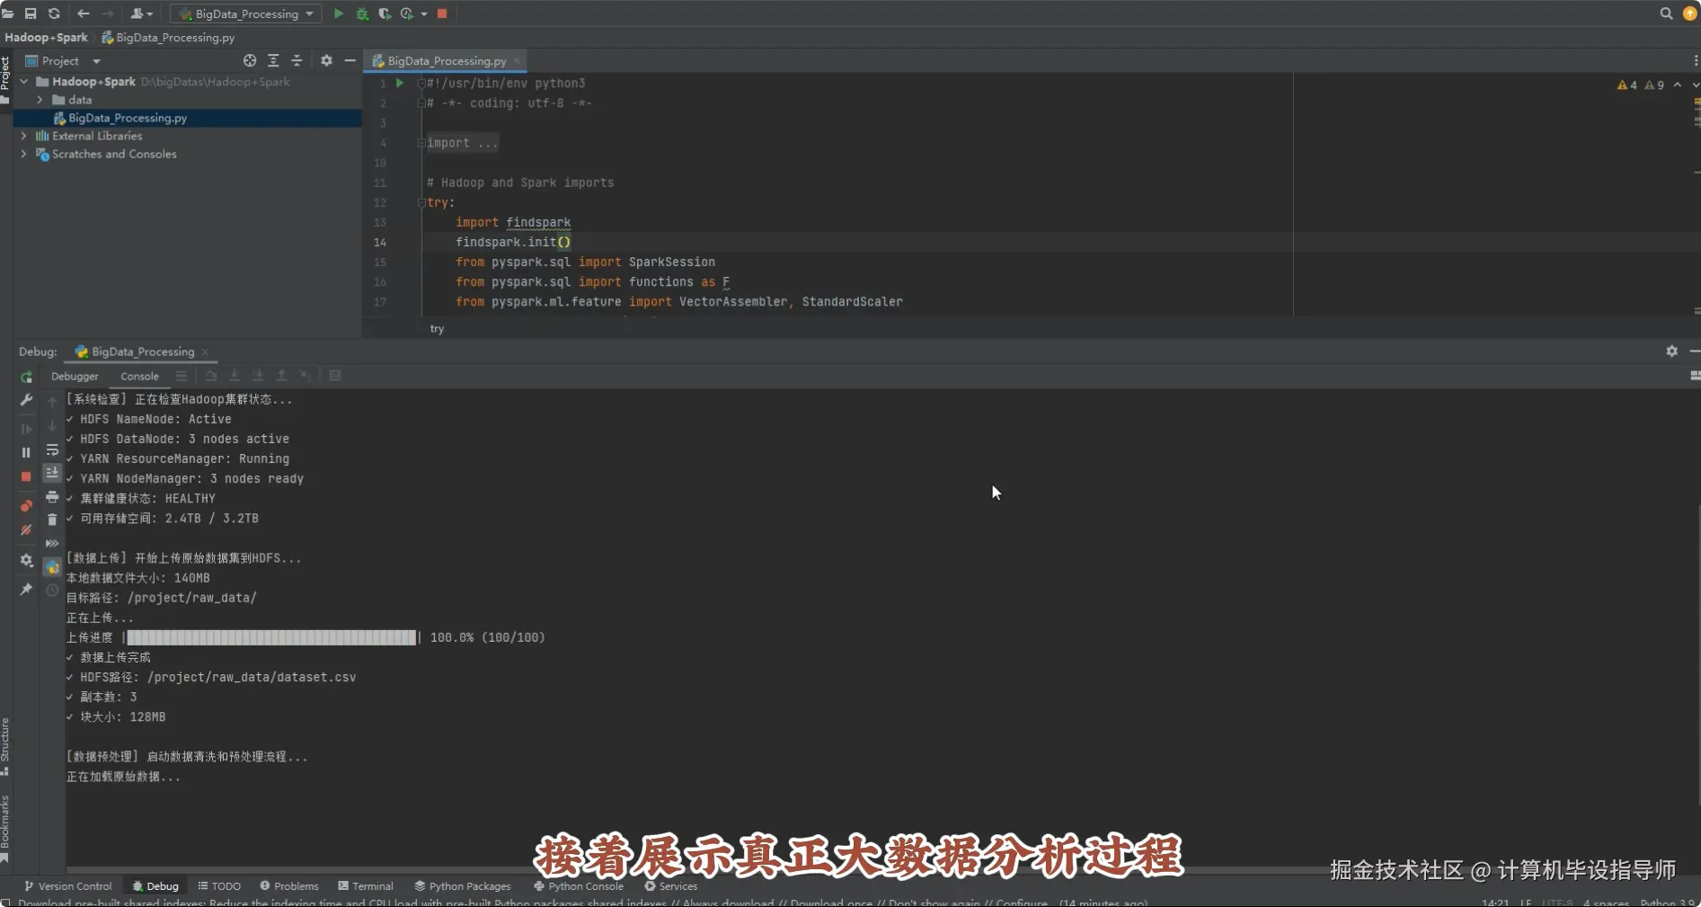Screen dimensions: 1701x907
Task: Click the run gutter arrow on line 1
Action: pyautogui.click(x=400, y=84)
